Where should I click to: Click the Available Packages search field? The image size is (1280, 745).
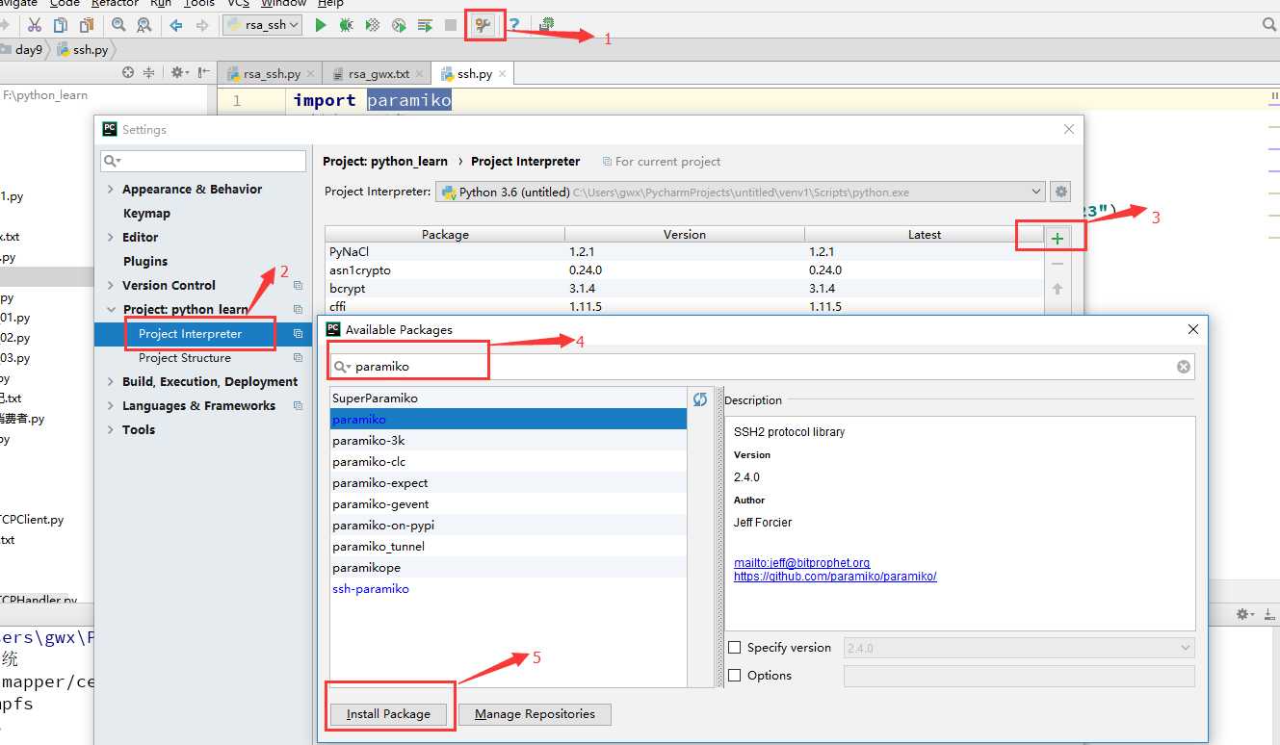pos(762,367)
